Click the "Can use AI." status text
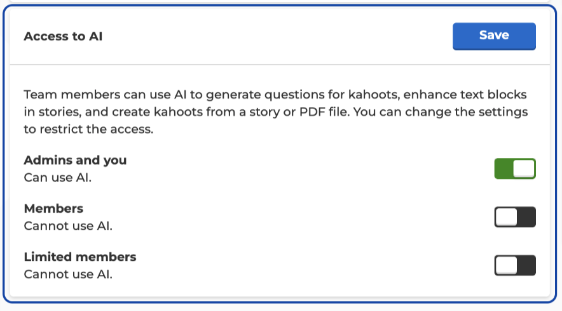Image resolution: width=562 pixels, height=311 pixels. [58, 177]
